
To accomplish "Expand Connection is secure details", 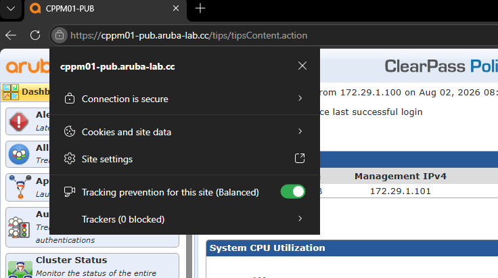I will tap(185, 99).
